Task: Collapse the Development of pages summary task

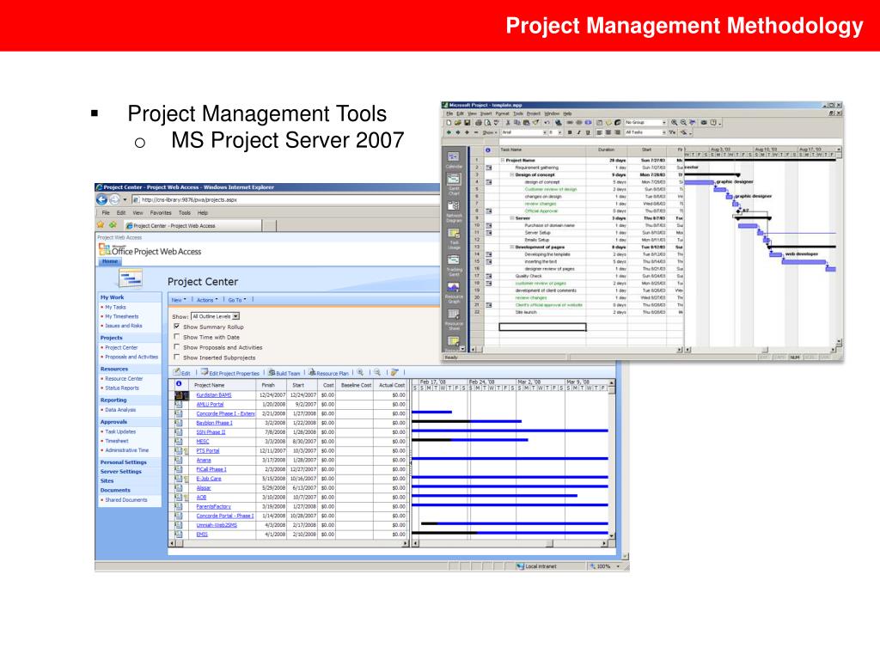Action: [x=511, y=247]
